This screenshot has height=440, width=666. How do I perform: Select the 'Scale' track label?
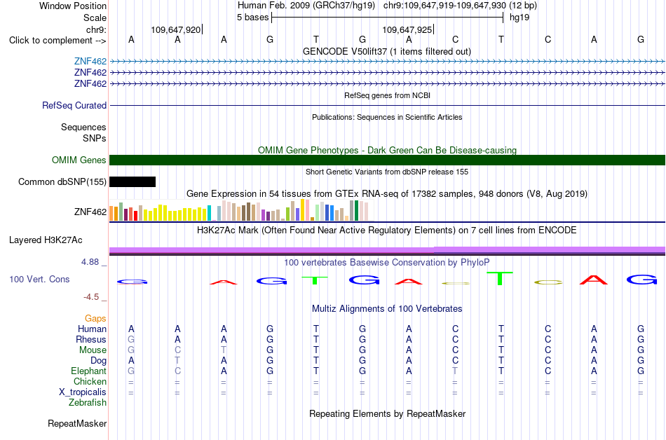point(95,18)
